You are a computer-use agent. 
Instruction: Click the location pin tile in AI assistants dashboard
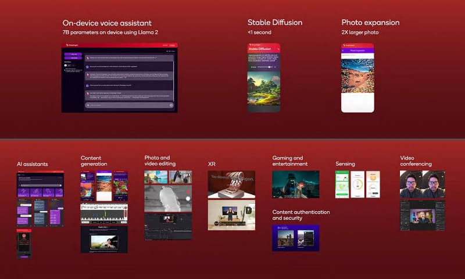pyautogui.click(x=48, y=193)
